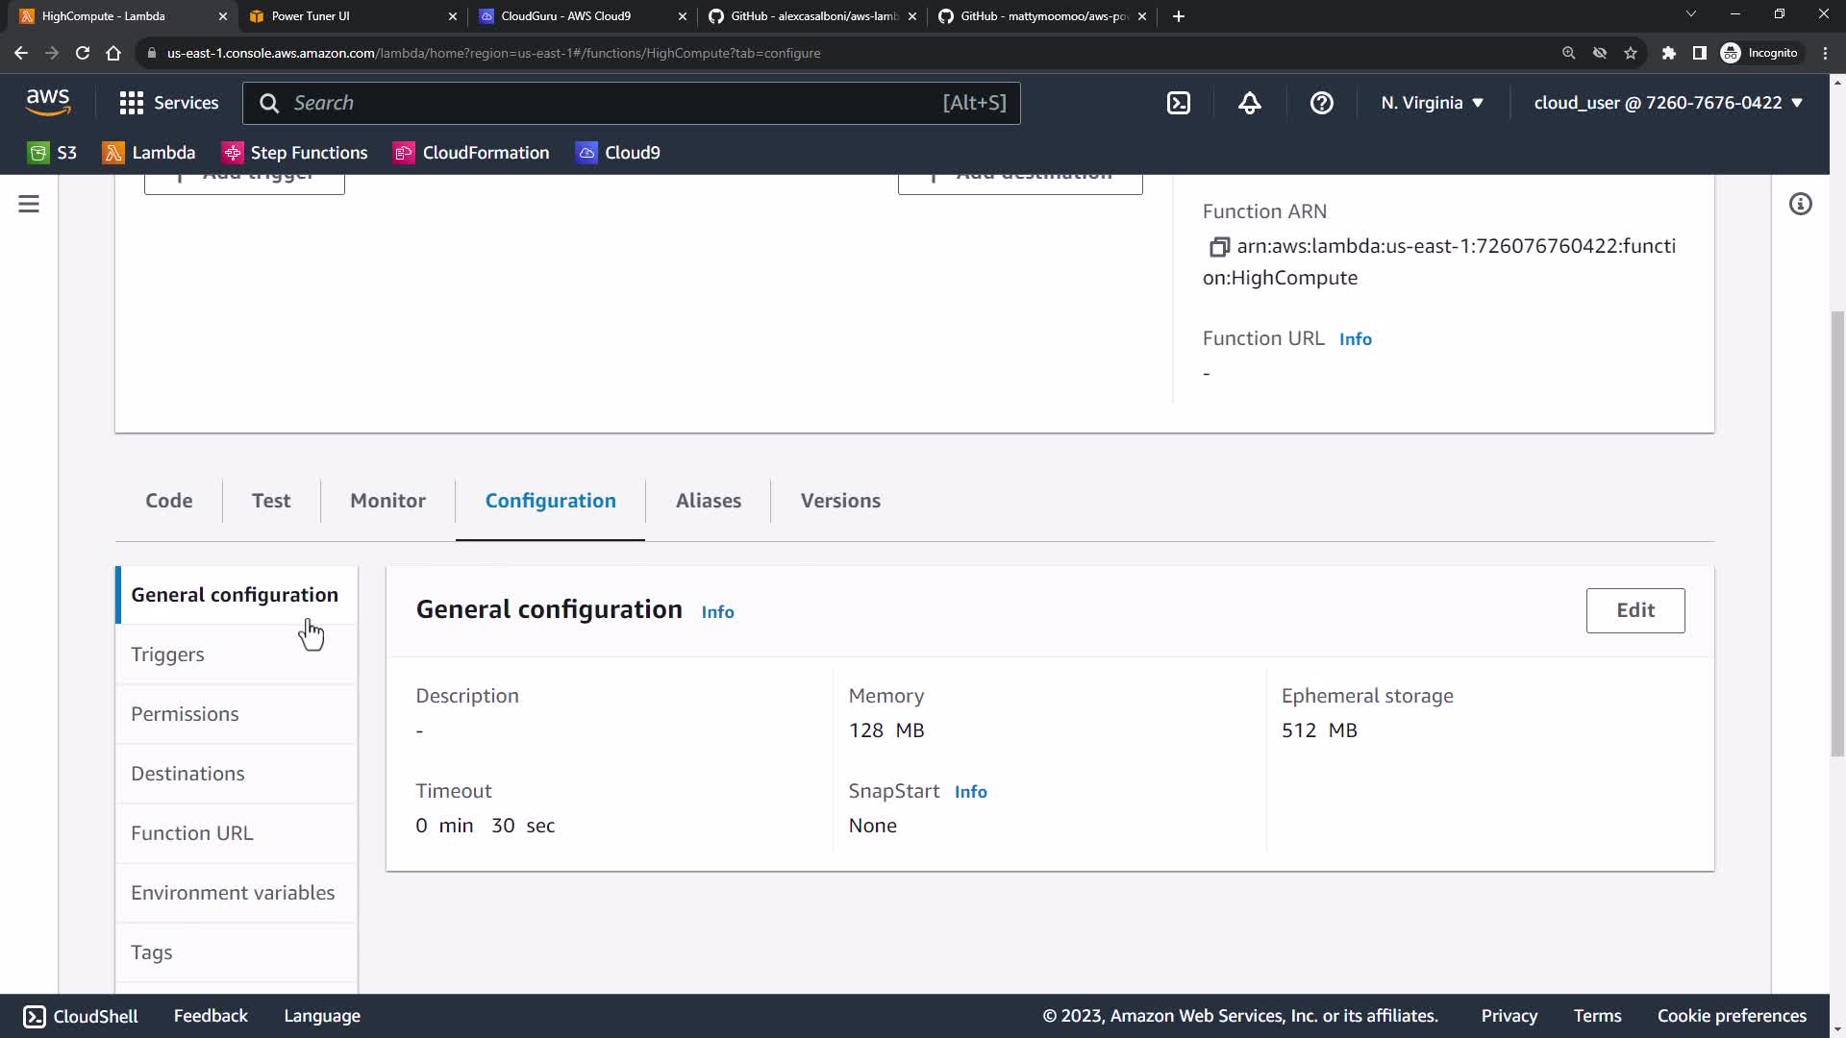Viewport: 1846px width, 1038px height.
Task: Open the info panel icon at right
Action: (x=1800, y=204)
